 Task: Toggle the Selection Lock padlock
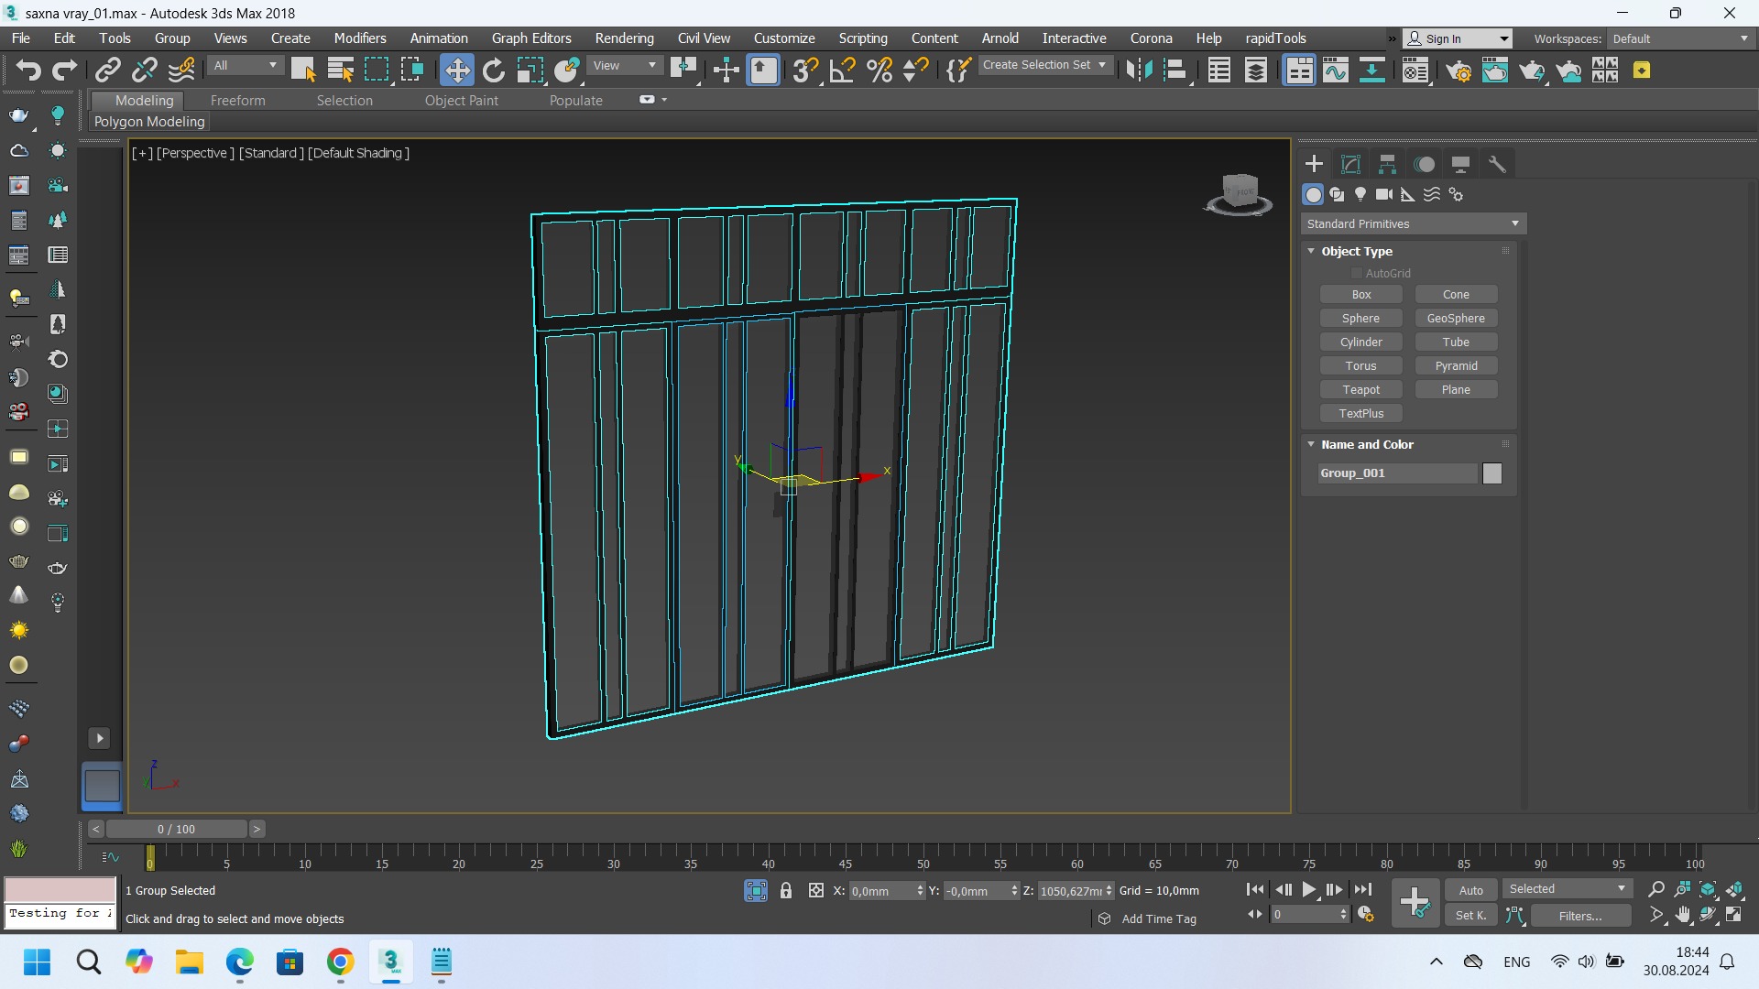[x=785, y=890]
